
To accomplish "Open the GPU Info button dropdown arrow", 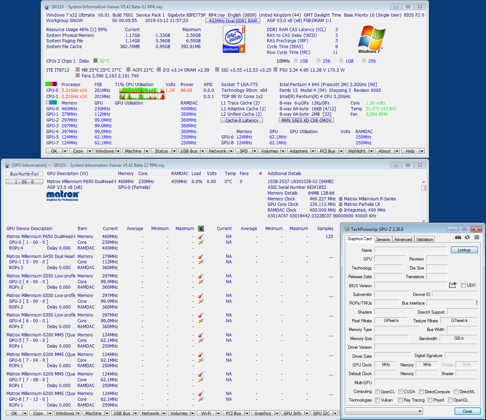I will coord(306,413).
